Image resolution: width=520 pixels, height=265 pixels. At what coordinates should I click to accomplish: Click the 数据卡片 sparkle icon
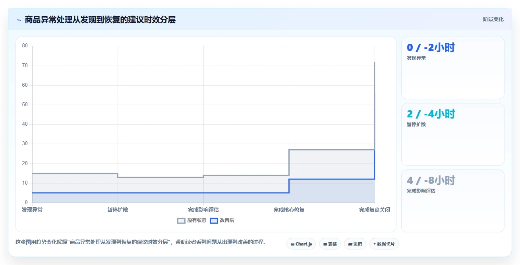coord(375,244)
